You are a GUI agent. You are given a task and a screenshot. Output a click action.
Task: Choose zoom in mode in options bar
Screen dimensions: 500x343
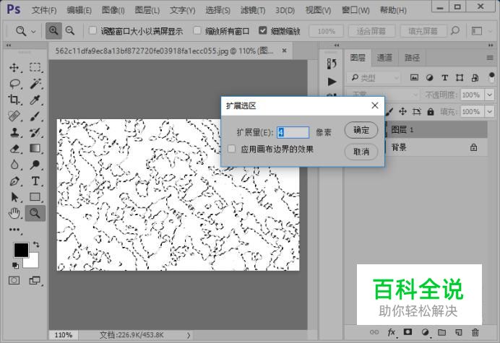(53, 31)
